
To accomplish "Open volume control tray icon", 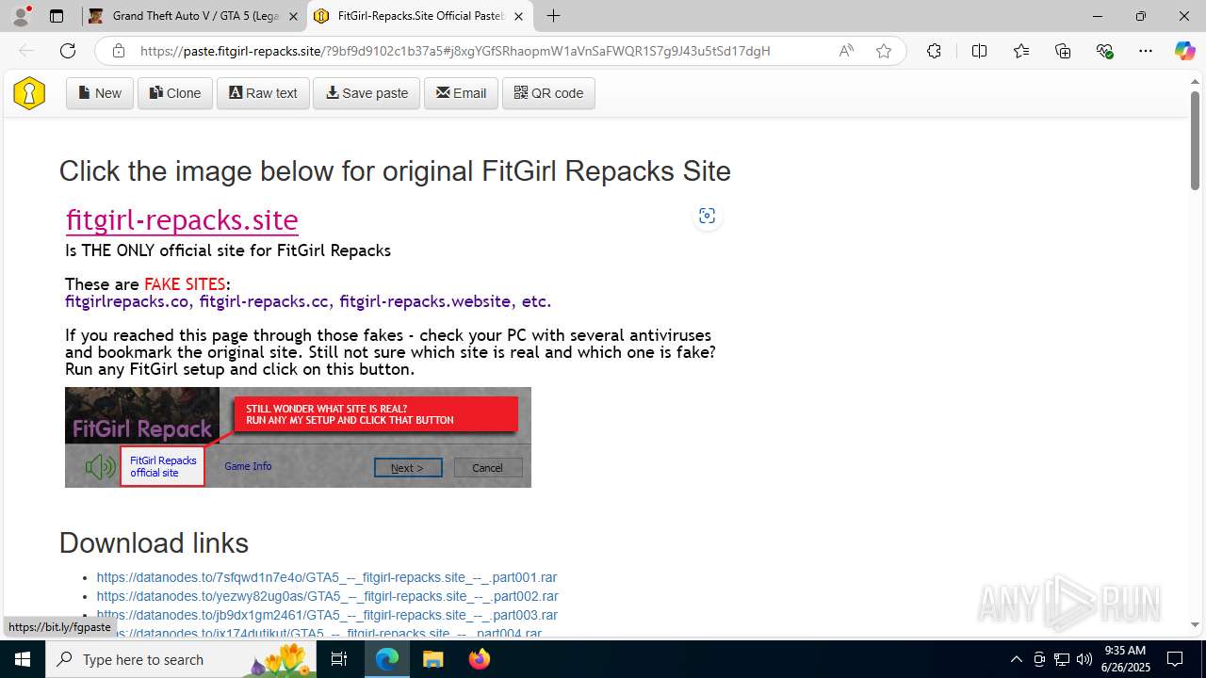I will [x=1084, y=659].
